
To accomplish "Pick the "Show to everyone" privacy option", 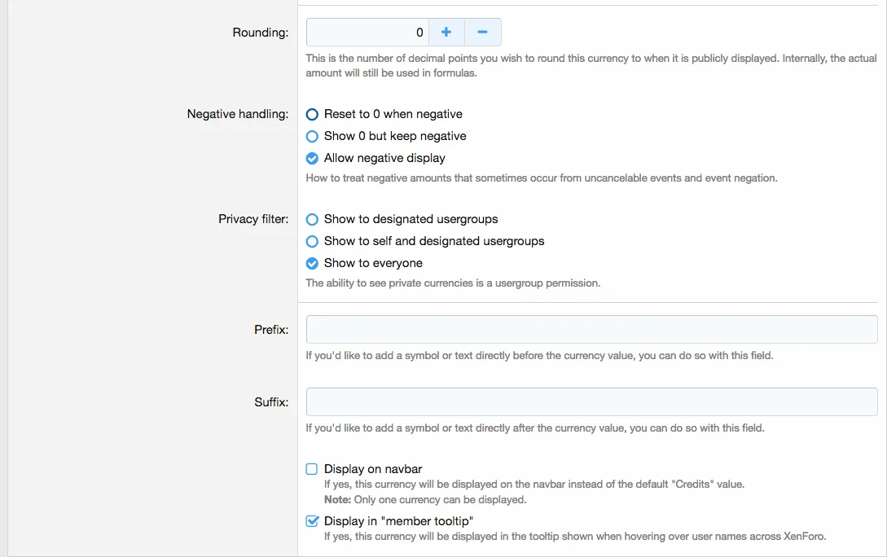I will pos(312,264).
